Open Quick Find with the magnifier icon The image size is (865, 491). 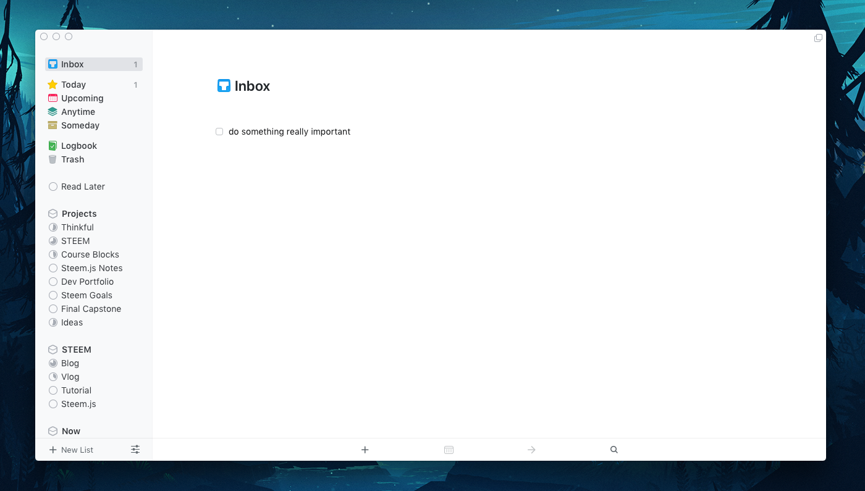(x=614, y=450)
